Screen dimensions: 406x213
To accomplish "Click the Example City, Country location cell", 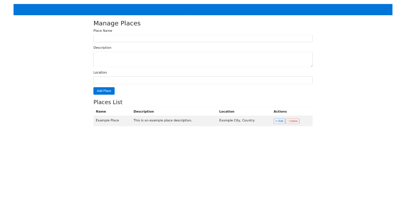I will pos(237,120).
